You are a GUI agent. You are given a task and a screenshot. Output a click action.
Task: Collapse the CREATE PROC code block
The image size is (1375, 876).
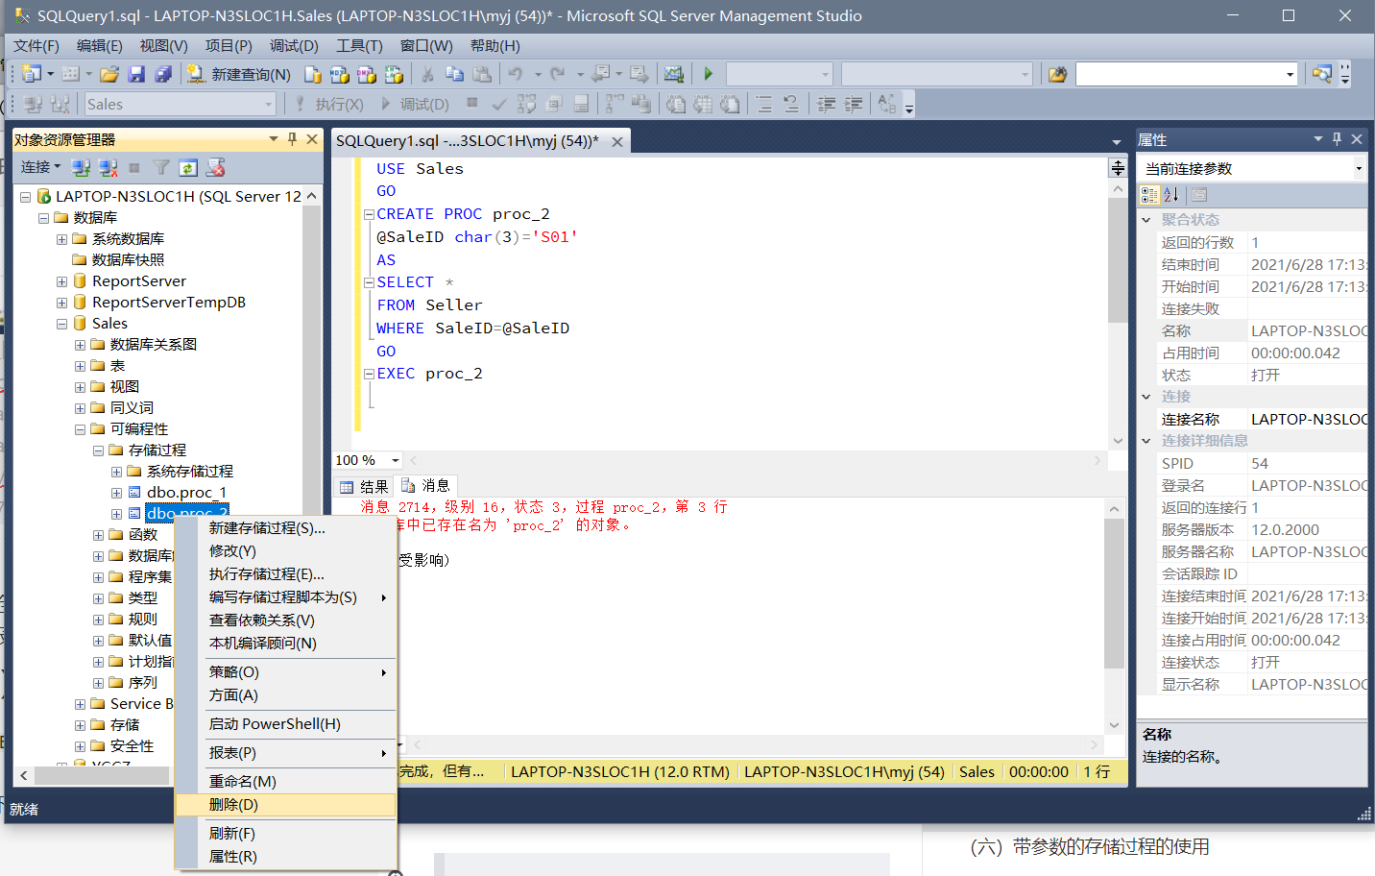tap(369, 214)
